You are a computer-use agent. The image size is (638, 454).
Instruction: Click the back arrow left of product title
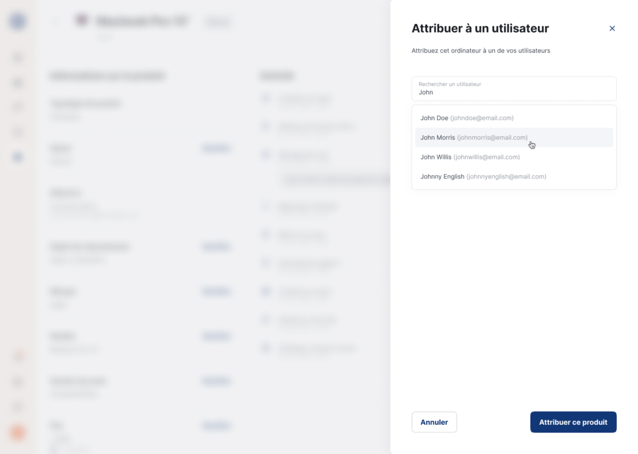56,22
